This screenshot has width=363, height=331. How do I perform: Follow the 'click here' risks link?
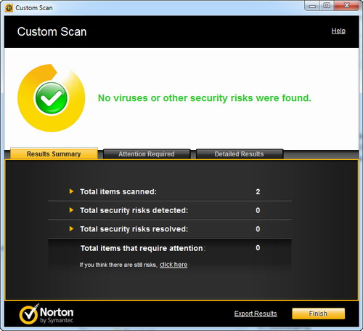(x=174, y=265)
